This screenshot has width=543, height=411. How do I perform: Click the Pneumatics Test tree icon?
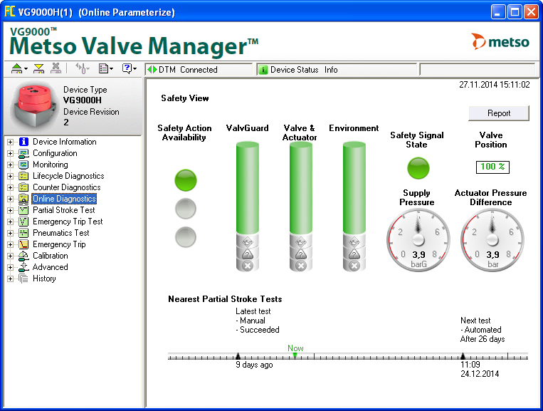[23, 233]
